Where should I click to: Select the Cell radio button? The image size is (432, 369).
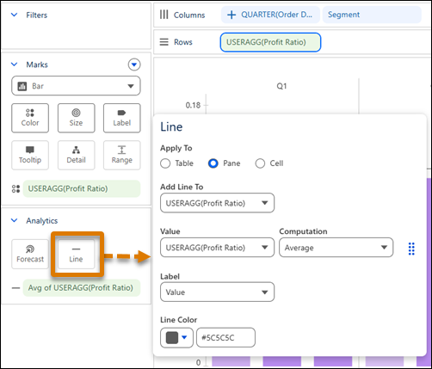[x=260, y=163]
